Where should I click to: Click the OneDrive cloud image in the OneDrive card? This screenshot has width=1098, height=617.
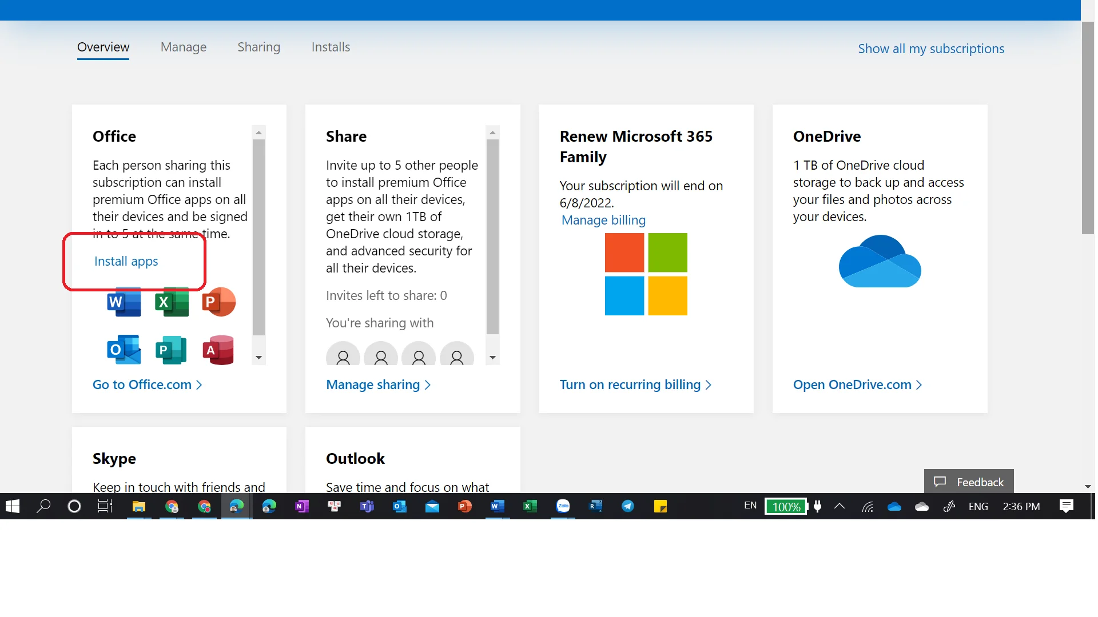click(880, 262)
